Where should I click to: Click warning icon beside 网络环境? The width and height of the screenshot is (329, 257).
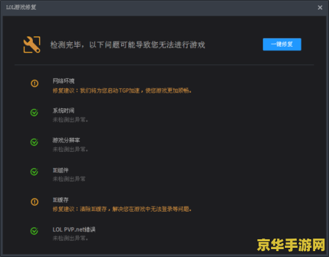click(x=34, y=83)
